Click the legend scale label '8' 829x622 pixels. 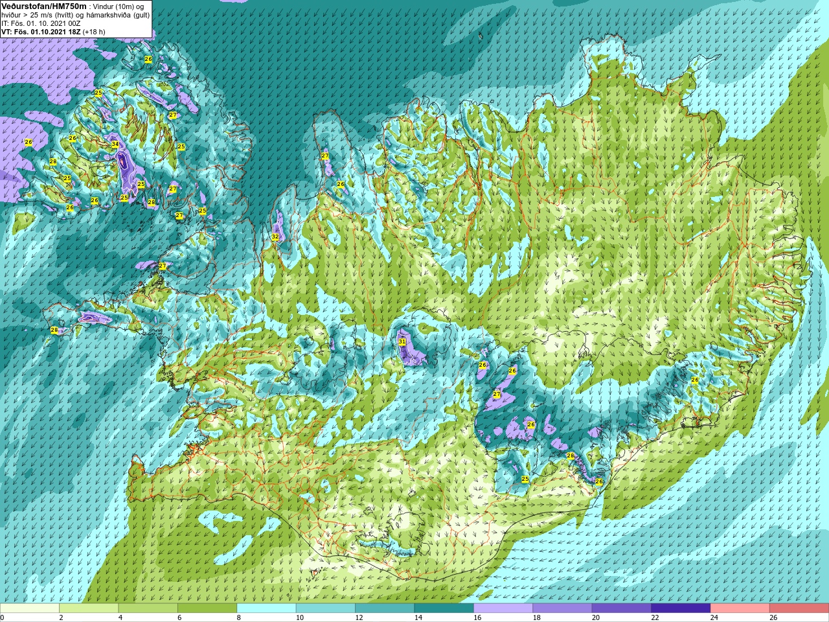coord(239,617)
